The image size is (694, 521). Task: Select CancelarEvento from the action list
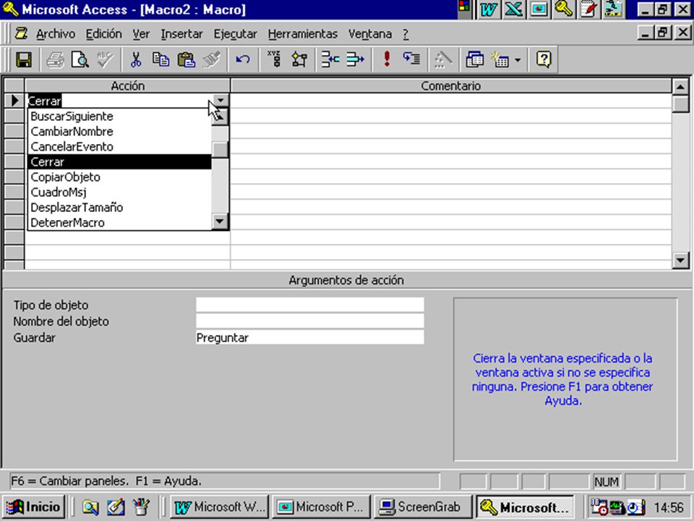tap(119, 146)
